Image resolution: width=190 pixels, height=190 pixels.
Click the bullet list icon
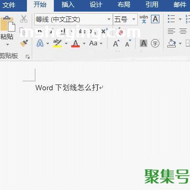(x=171, y=19)
